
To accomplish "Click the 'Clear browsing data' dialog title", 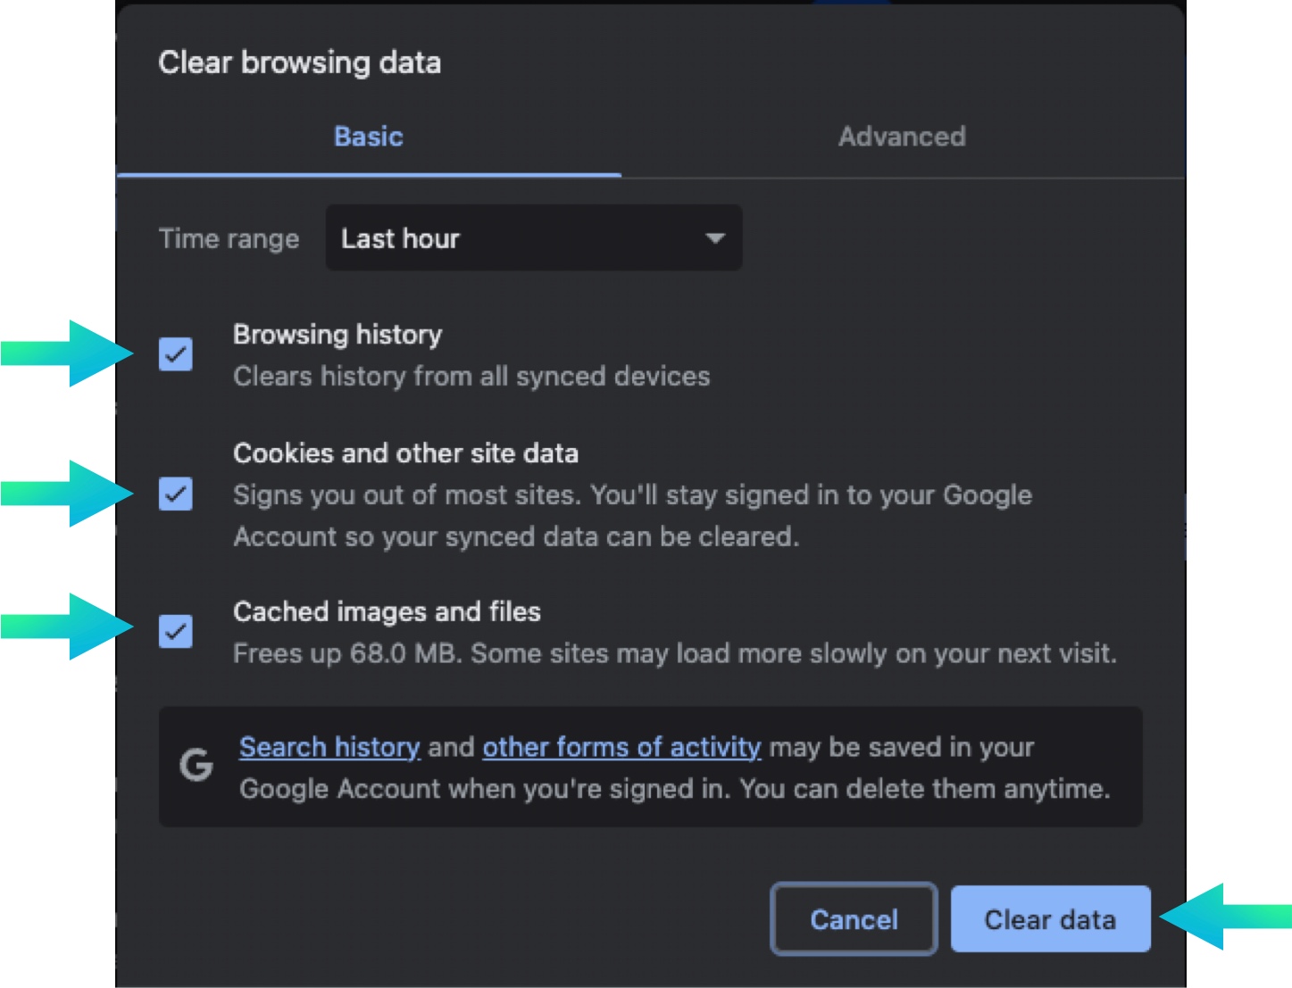I will (x=299, y=62).
